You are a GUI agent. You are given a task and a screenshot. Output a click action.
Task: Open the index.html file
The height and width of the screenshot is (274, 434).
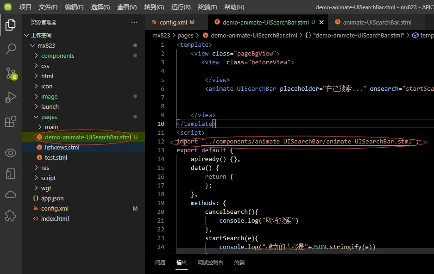click(55, 219)
